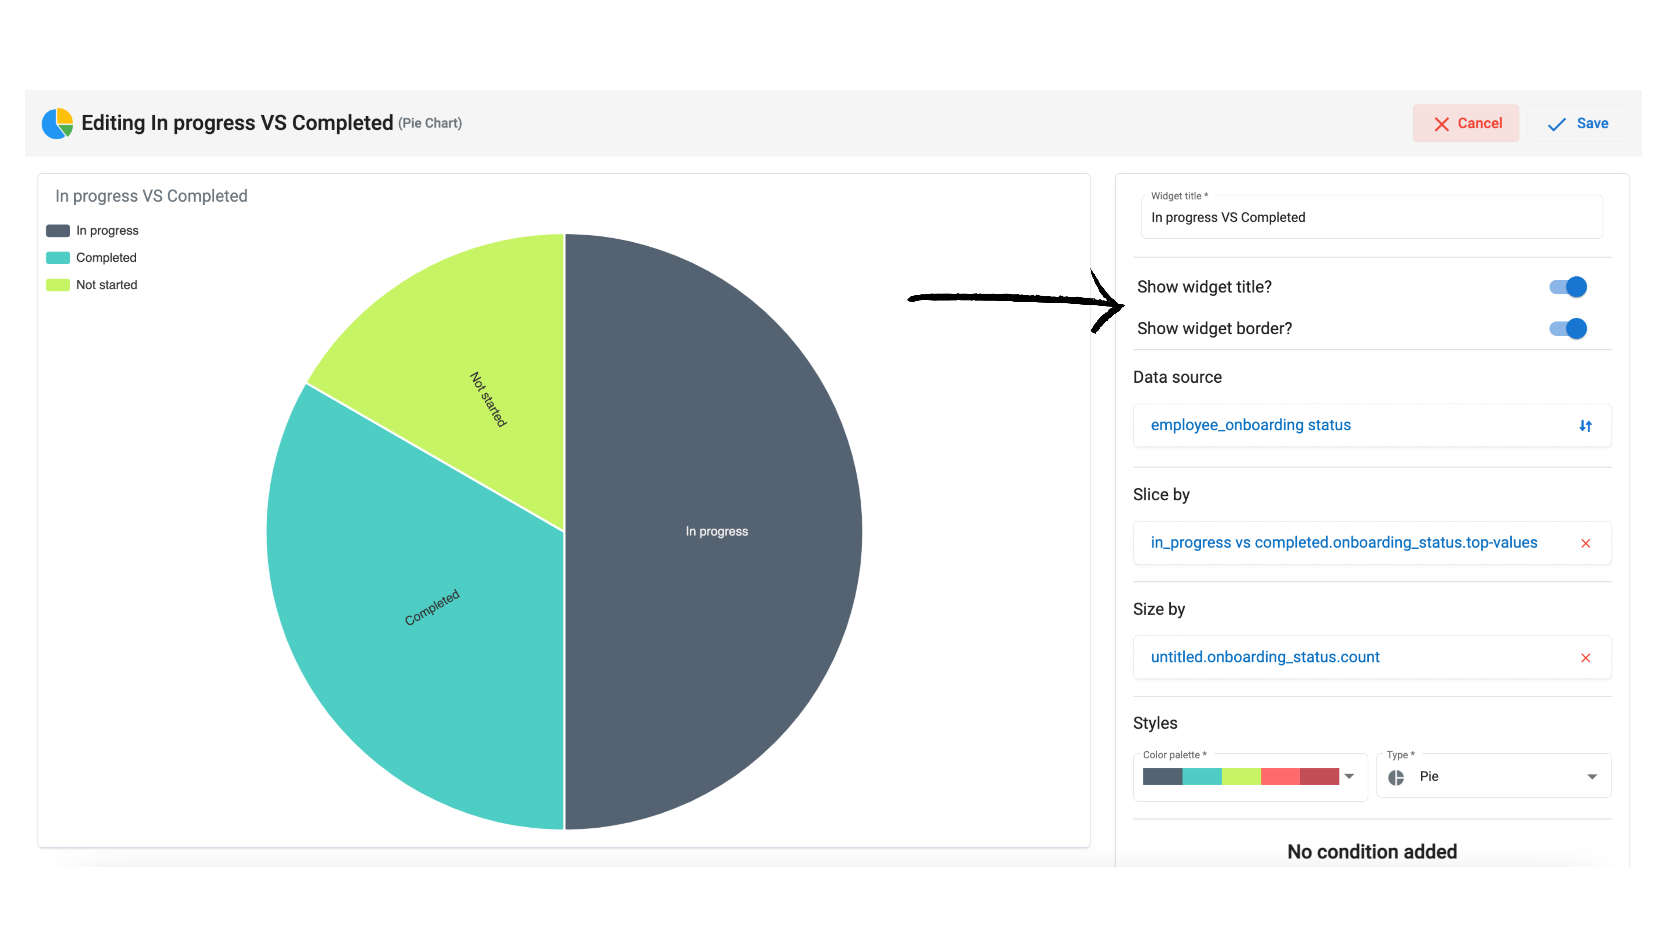Click the pie chart logo icon
1667x937 pixels.
pyautogui.click(x=57, y=123)
